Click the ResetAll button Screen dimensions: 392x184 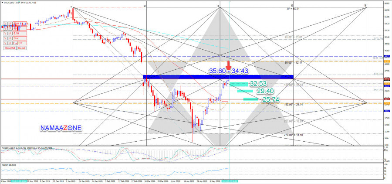point(9,48)
